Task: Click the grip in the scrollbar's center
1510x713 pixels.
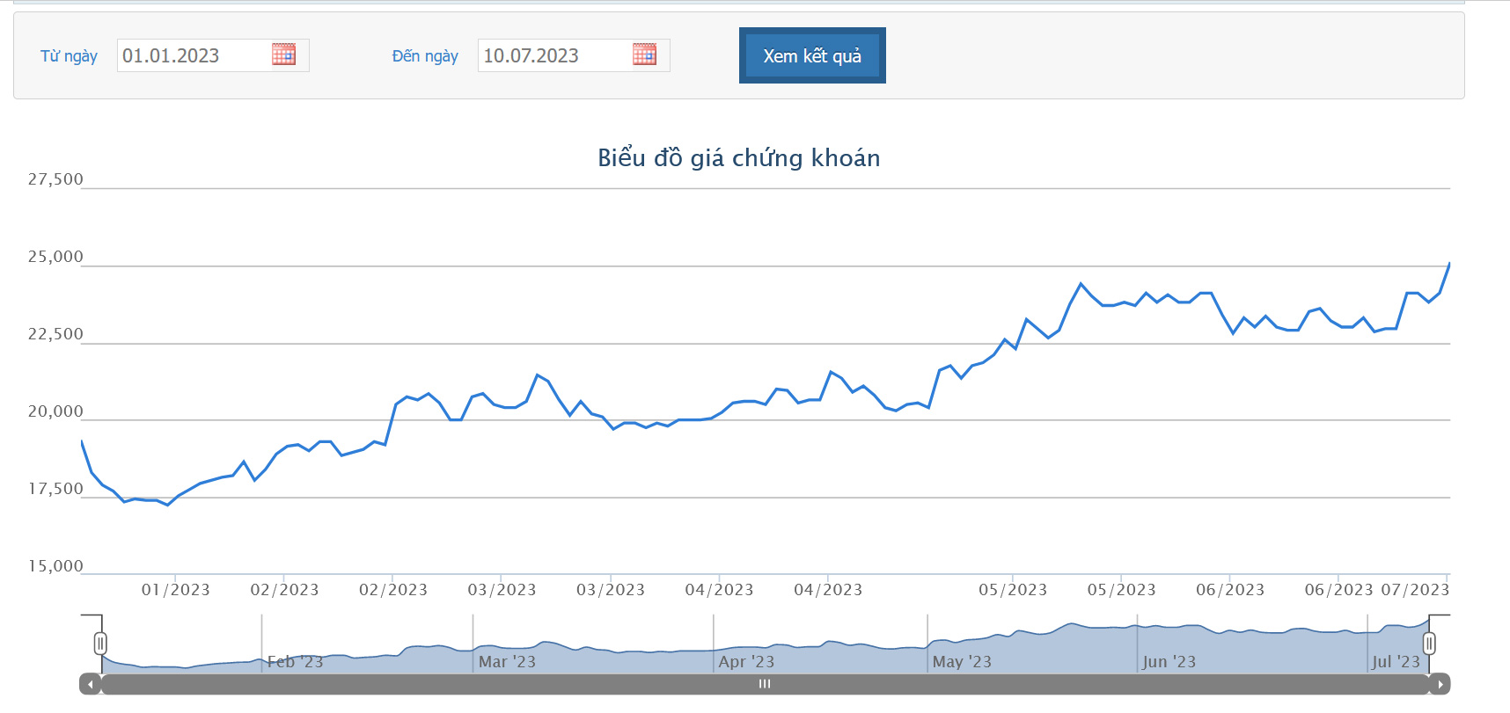Action: (765, 684)
